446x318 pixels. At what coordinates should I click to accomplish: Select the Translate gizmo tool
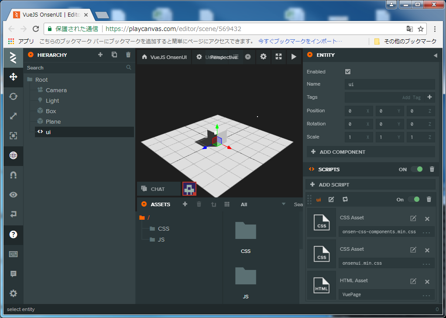[14, 77]
